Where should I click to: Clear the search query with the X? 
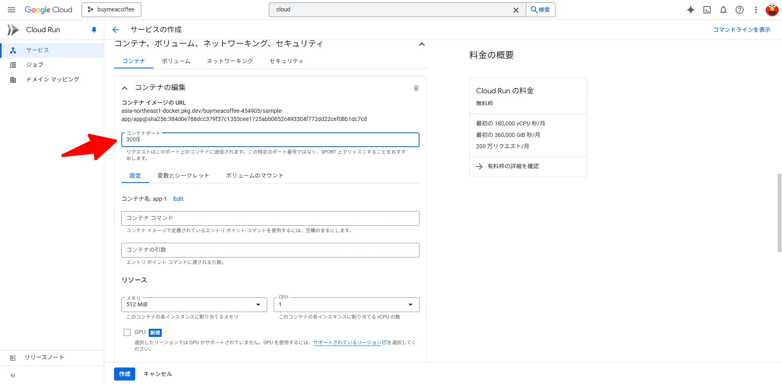(516, 10)
